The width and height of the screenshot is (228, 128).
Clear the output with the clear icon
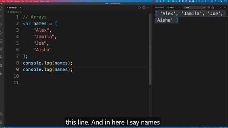pos(209,7)
